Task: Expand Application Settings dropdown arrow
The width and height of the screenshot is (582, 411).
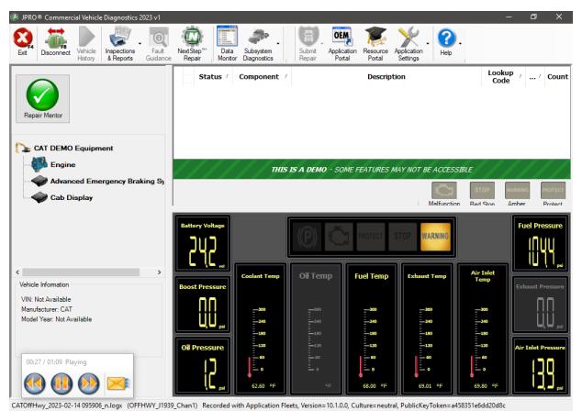Action: pos(428,44)
